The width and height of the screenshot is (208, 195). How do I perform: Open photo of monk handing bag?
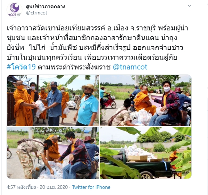click(x=53, y=101)
